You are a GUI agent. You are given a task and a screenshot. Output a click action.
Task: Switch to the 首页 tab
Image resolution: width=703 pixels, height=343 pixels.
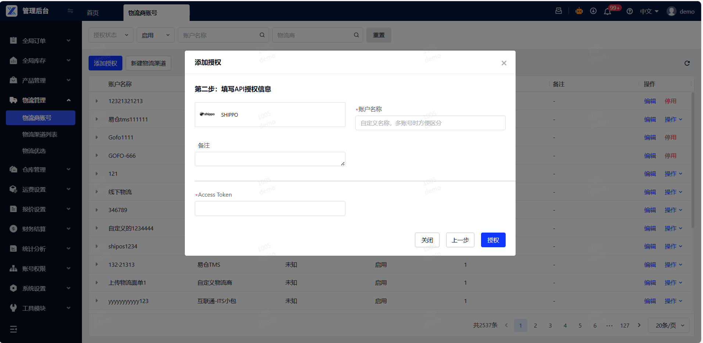(x=93, y=13)
